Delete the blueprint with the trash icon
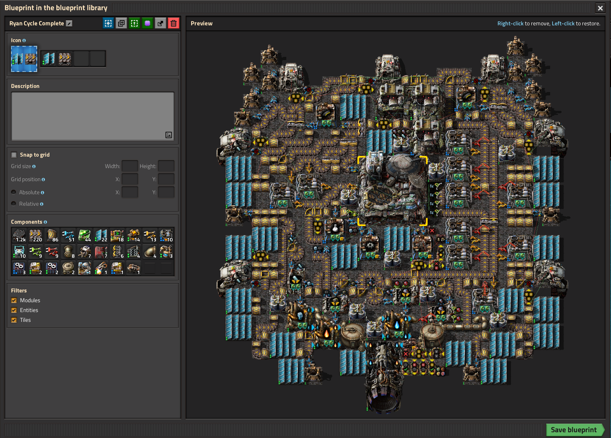 [x=174, y=23]
